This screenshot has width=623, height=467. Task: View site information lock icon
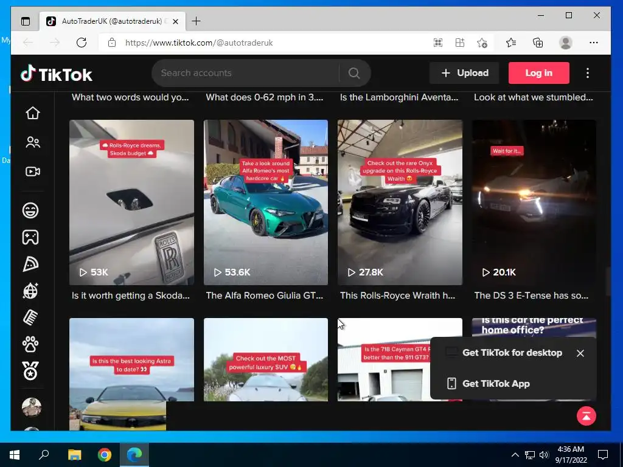tap(112, 43)
